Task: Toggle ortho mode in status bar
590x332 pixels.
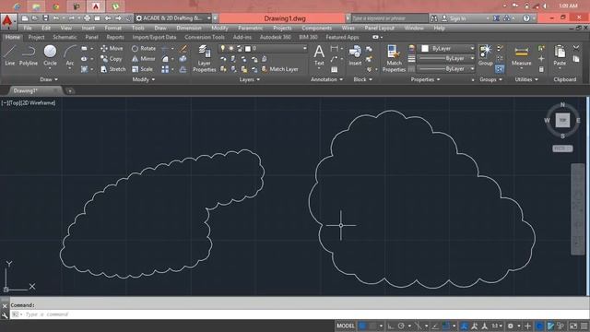Action: tap(391, 326)
